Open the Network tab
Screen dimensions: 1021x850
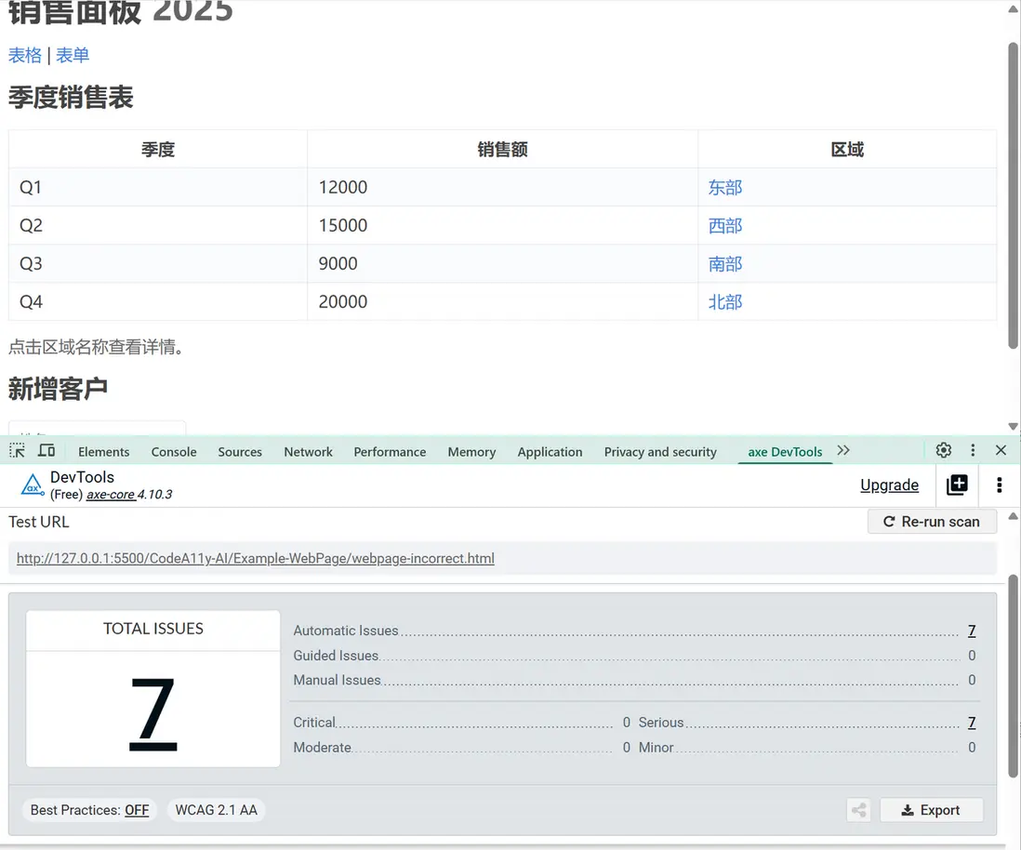click(308, 451)
